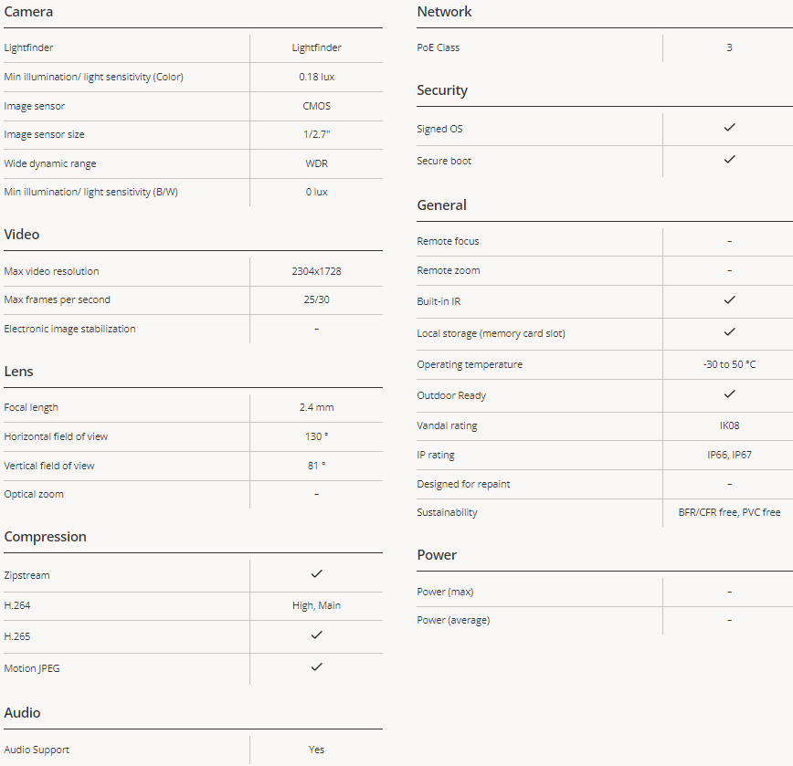Click the Built-in IR checkmark

click(729, 299)
